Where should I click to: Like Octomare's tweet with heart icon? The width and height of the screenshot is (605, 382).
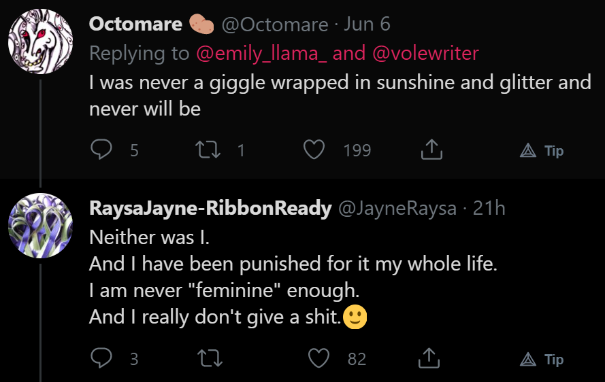pyautogui.click(x=314, y=150)
